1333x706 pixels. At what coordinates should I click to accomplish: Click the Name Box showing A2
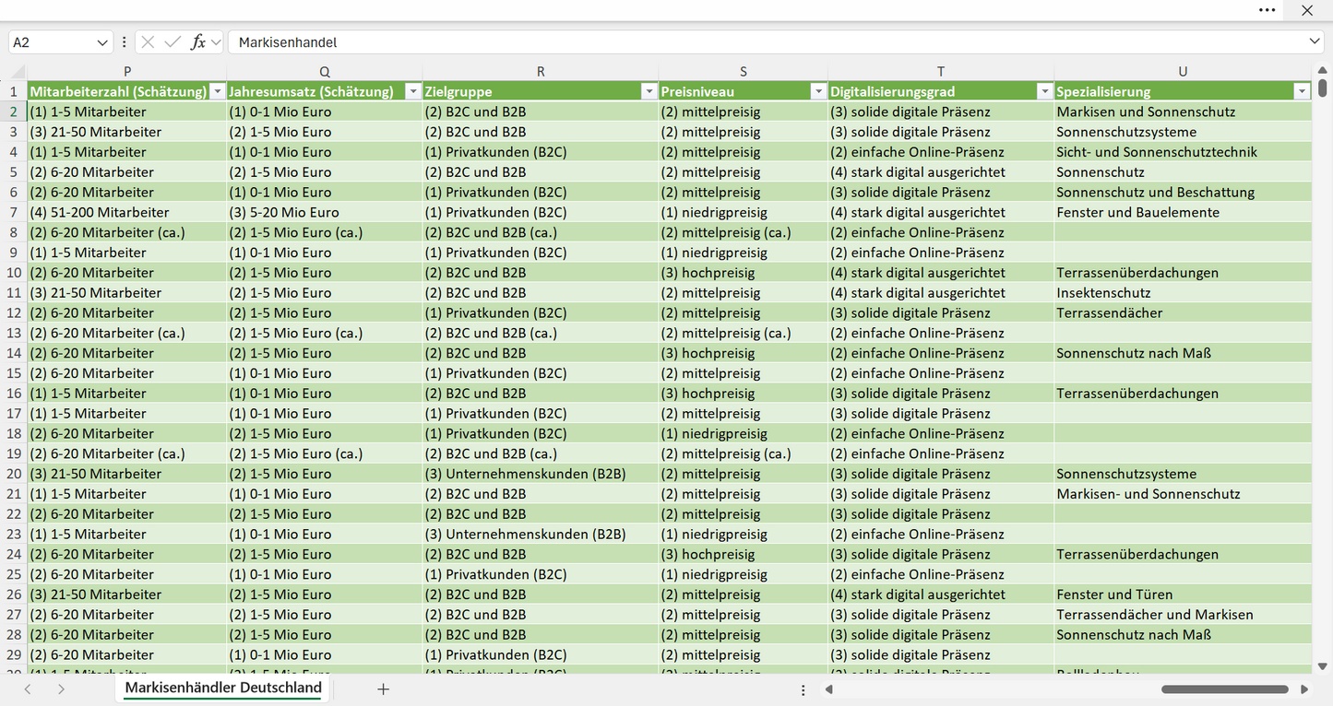[52, 42]
